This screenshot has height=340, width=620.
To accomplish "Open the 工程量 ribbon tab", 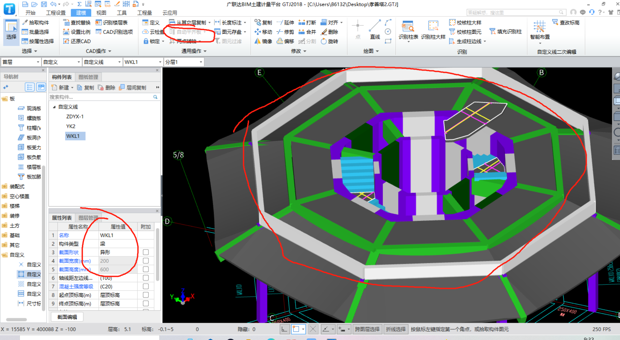I will 144,13.
